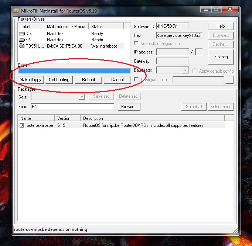Screen dimensions: 252x246
Task: Select MAC address D4:CA:6D:F5:CA:0C
Action: [65, 46]
